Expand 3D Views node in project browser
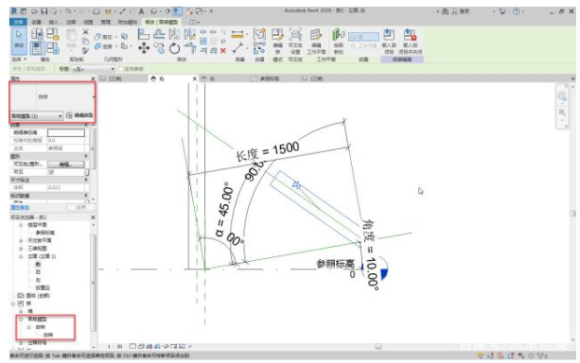Image resolution: width=580 pixels, height=363 pixels. pos(21,249)
